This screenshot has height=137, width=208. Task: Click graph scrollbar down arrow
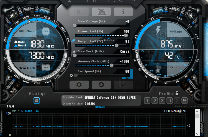[x=197, y=134]
